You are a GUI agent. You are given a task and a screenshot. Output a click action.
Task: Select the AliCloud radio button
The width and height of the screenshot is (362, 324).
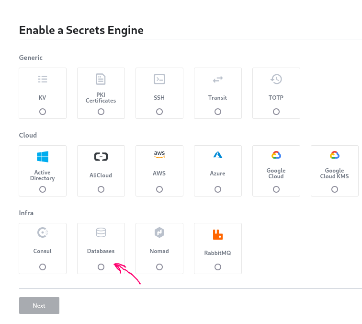101,189
